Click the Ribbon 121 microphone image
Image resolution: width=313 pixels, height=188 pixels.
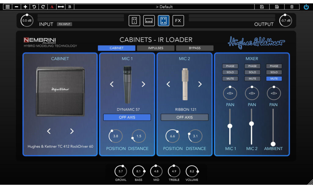[185, 84]
